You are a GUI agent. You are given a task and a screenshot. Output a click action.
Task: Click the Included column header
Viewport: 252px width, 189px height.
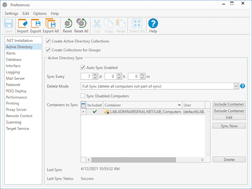click(x=94, y=105)
